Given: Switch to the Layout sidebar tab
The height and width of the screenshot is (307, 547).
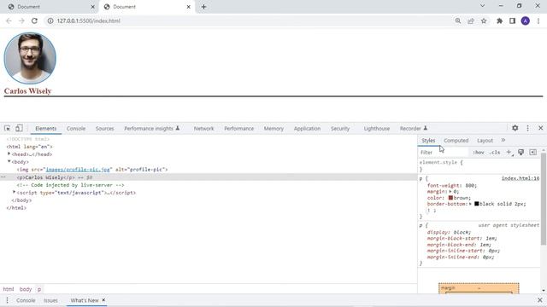Looking at the screenshot, I should pos(485,140).
